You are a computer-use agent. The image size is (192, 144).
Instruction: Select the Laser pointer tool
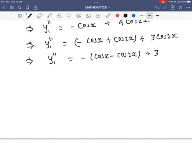(108, 16)
